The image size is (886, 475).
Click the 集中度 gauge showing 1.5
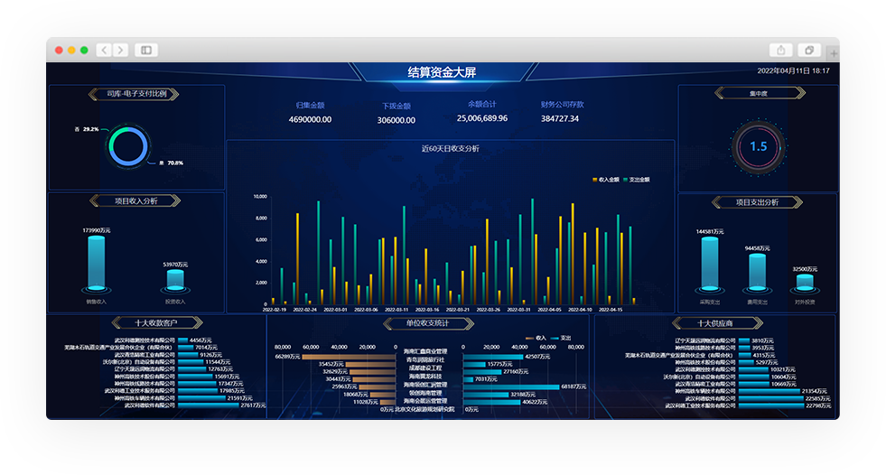(758, 146)
